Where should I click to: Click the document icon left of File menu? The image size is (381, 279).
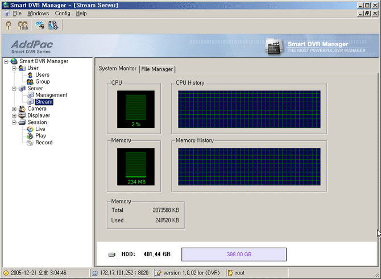pos(8,14)
